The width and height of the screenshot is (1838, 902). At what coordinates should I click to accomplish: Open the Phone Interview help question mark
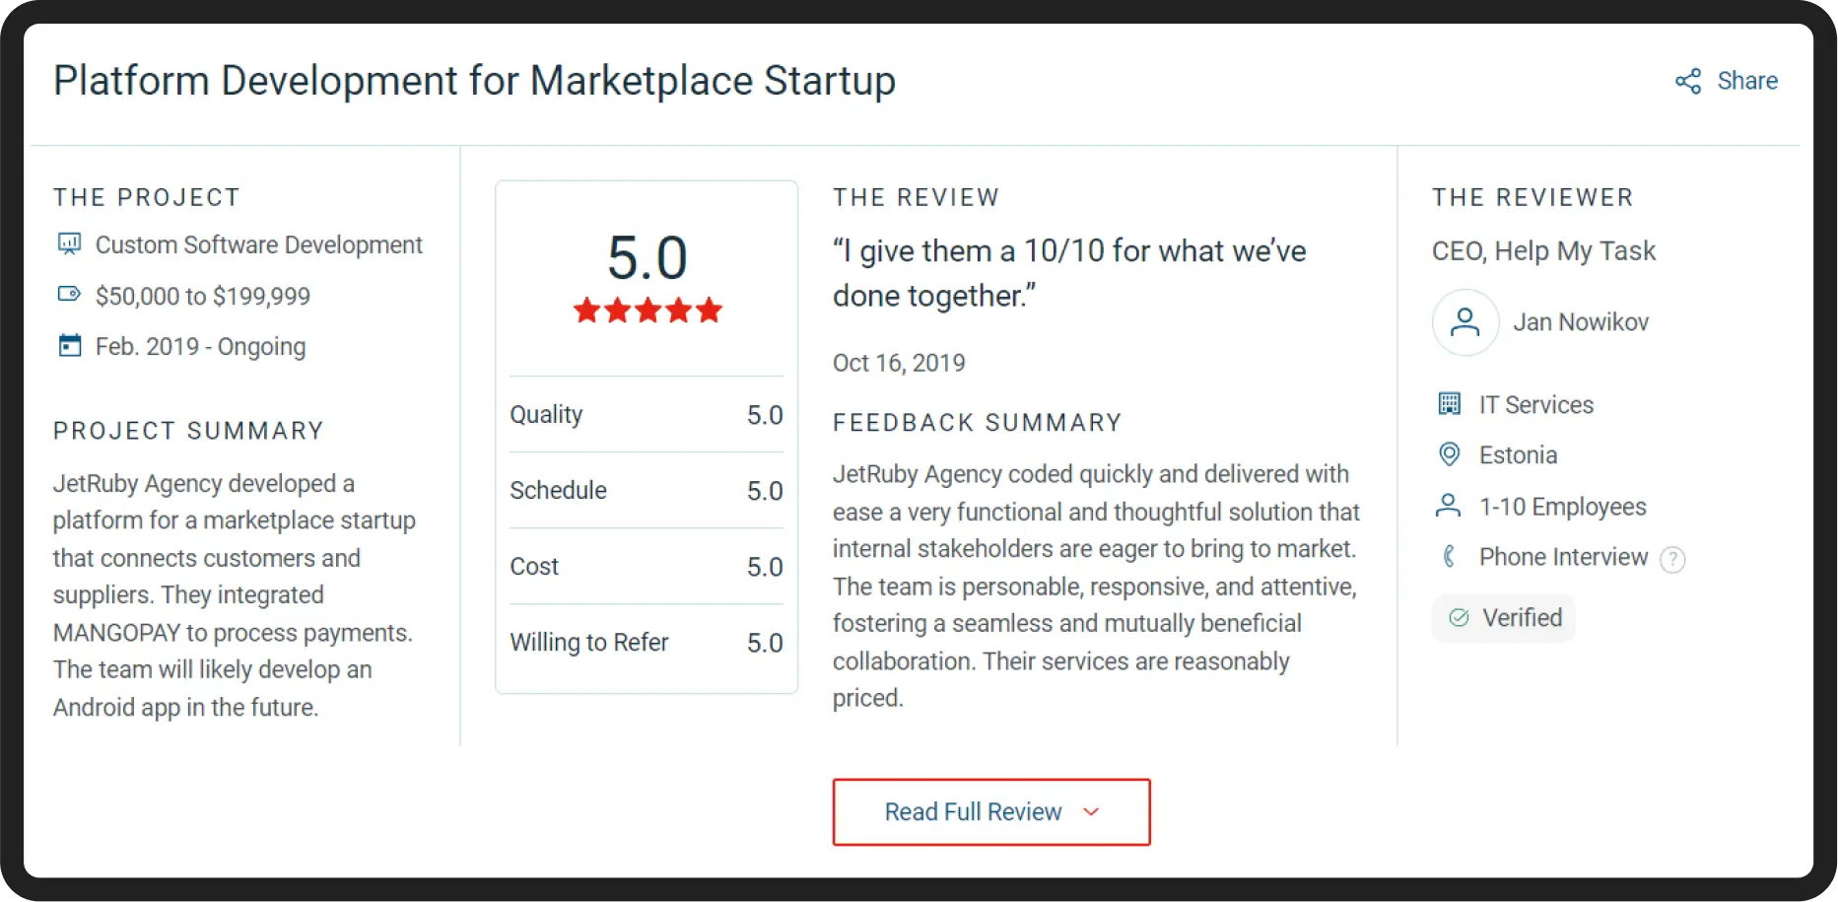tap(1672, 560)
